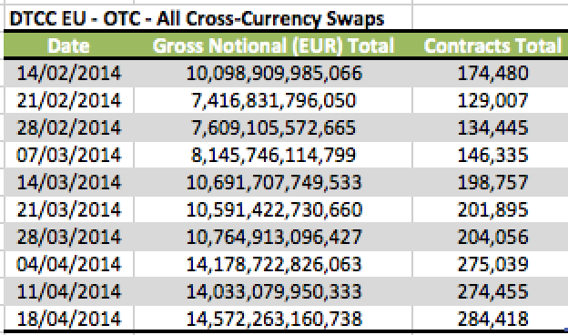The height and width of the screenshot is (335, 568).
Task: Click the 'Gross Notional (EUR) Total' header
Action: (273, 46)
